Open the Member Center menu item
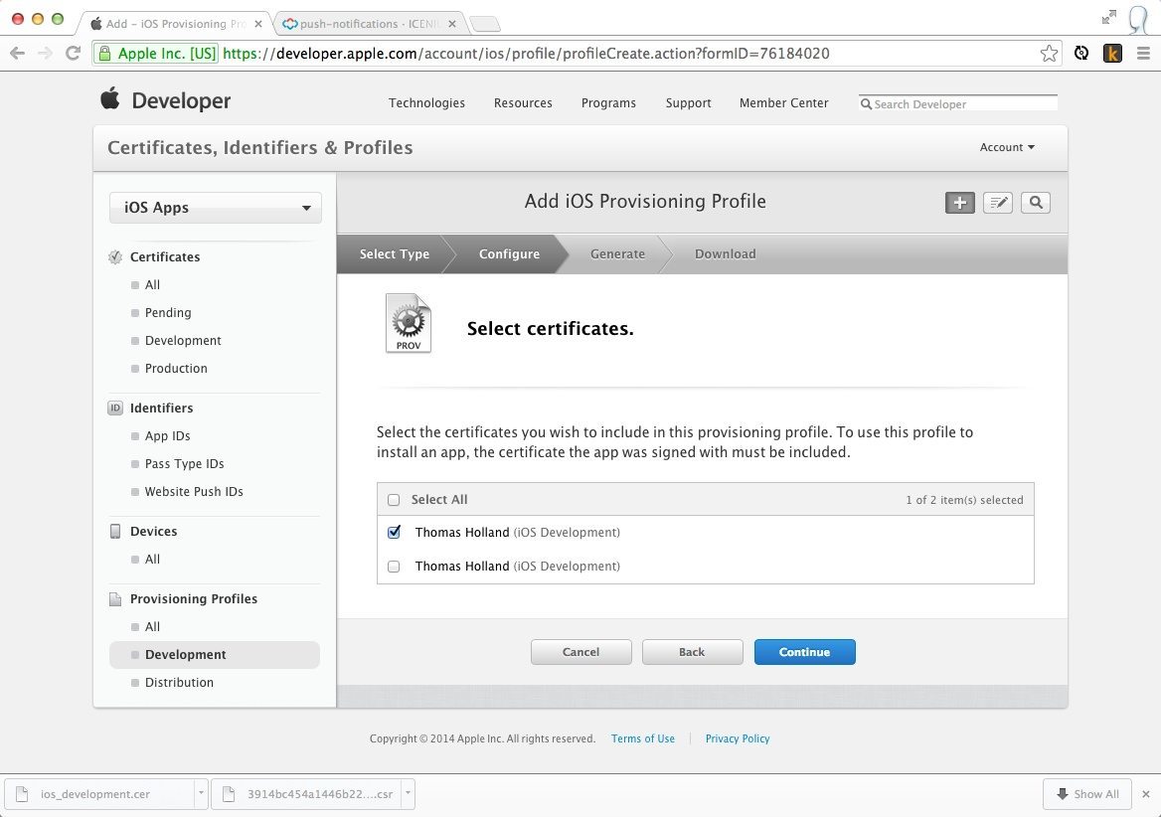 tap(783, 103)
